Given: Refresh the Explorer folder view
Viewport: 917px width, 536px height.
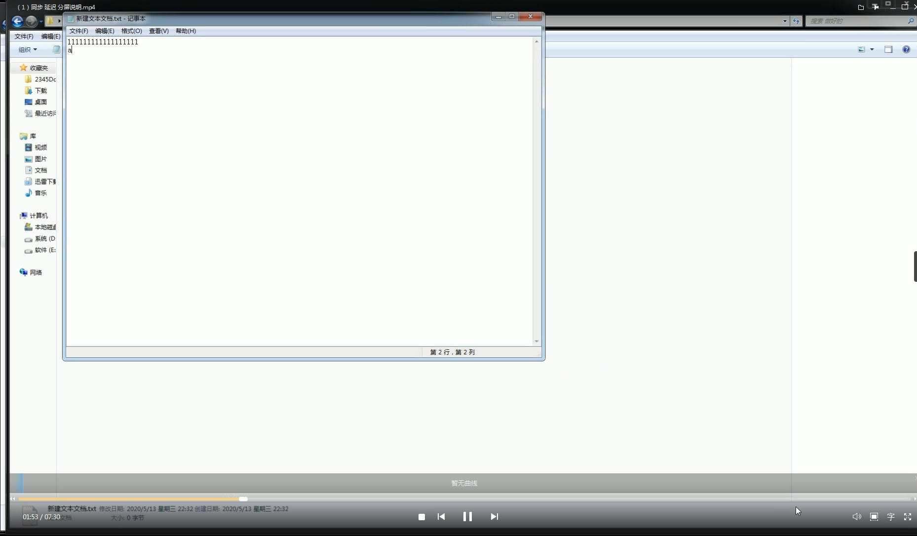Looking at the screenshot, I should [796, 21].
